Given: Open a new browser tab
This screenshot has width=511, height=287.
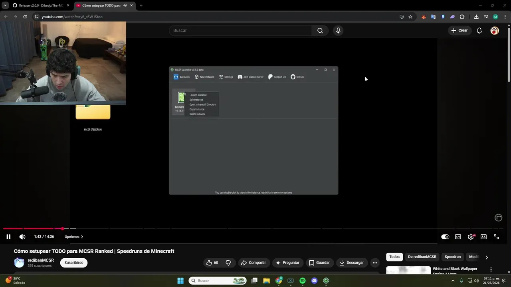Looking at the screenshot, I should click(x=141, y=6).
